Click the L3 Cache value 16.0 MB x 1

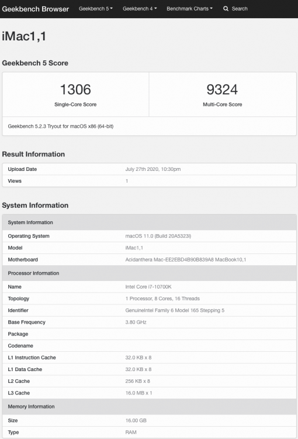(x=138, y=393)
